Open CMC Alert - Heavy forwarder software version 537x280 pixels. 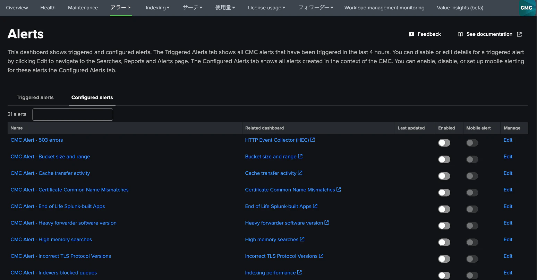pos(63,223)
